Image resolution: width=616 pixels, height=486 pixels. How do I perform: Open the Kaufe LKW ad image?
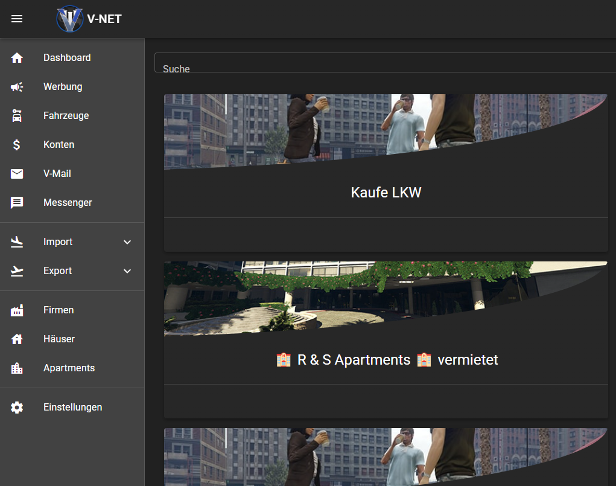(386, 132)
